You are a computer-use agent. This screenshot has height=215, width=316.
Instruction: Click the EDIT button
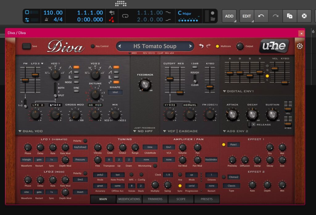pos(247,16)
